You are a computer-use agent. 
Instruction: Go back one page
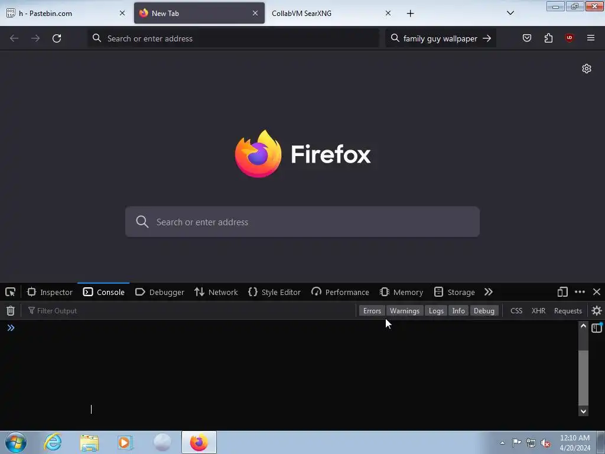pyautogui.click(x=14, y=38)
